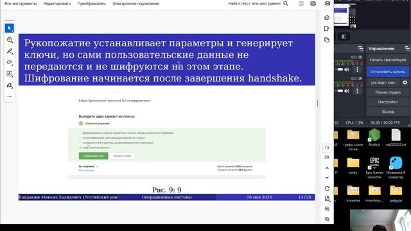Click the CPU: 1.3% status text in OBS
The image size is (411, 231).
354,123
